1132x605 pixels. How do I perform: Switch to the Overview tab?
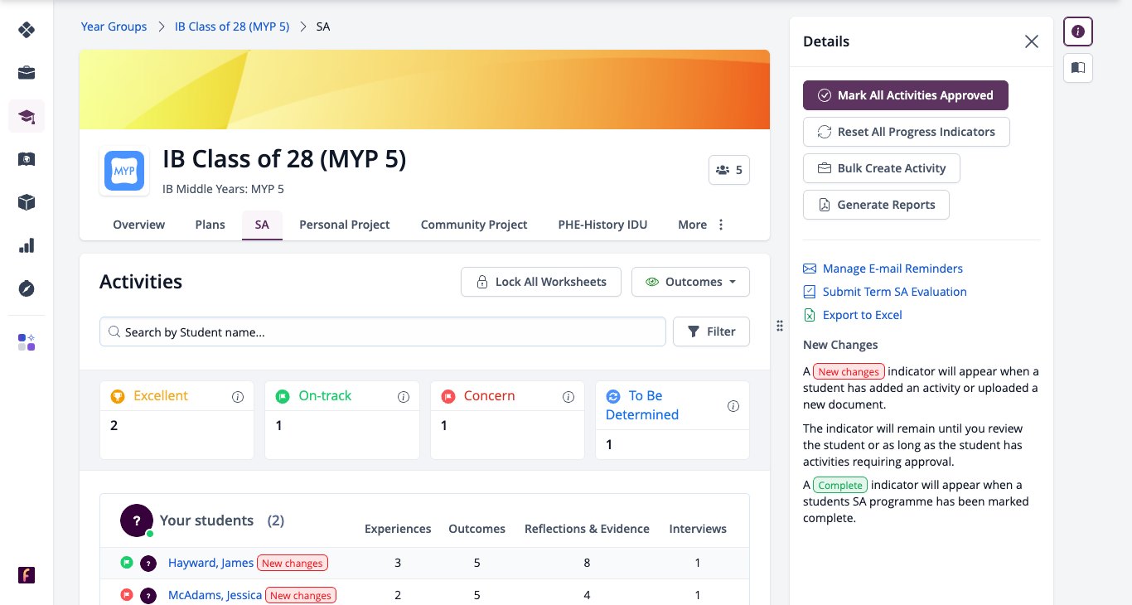pyautogui.click(x=139, y=225)
